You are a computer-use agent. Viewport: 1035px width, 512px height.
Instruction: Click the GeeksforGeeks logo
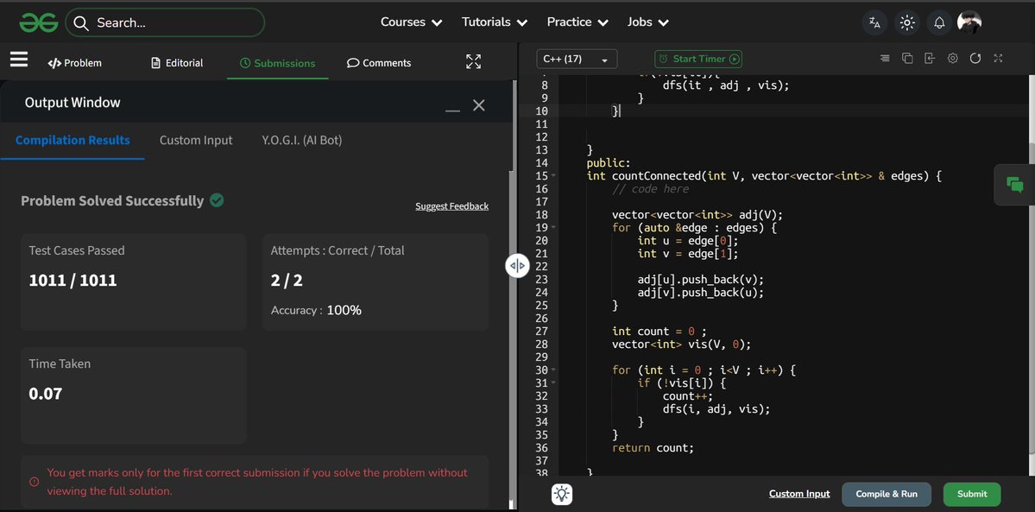click(x=38, y=22)
